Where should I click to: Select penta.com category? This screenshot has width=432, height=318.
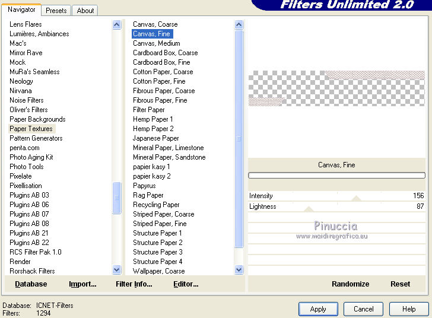coord(24,148)
